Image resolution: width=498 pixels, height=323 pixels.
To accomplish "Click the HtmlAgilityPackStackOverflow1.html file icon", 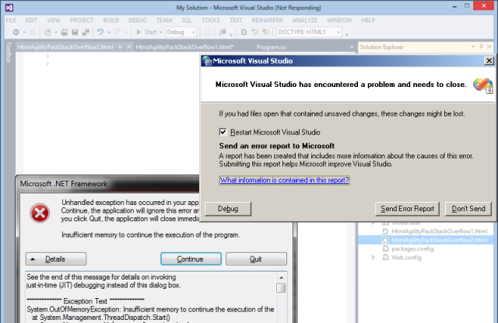I will 385,231.
